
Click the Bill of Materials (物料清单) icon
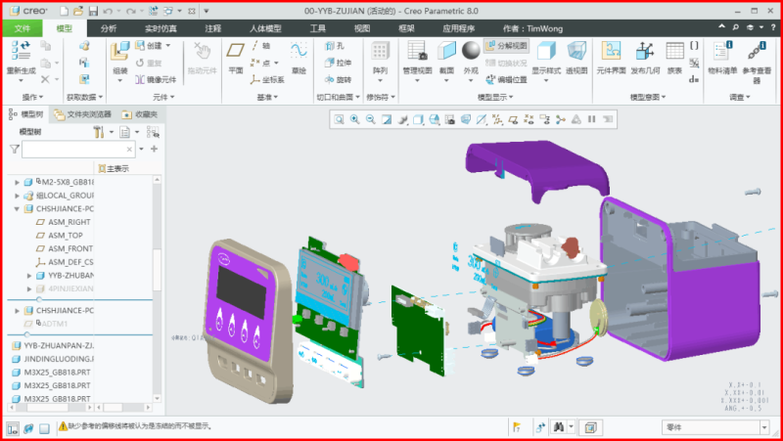pyautogui.click(x=723, y=55)
